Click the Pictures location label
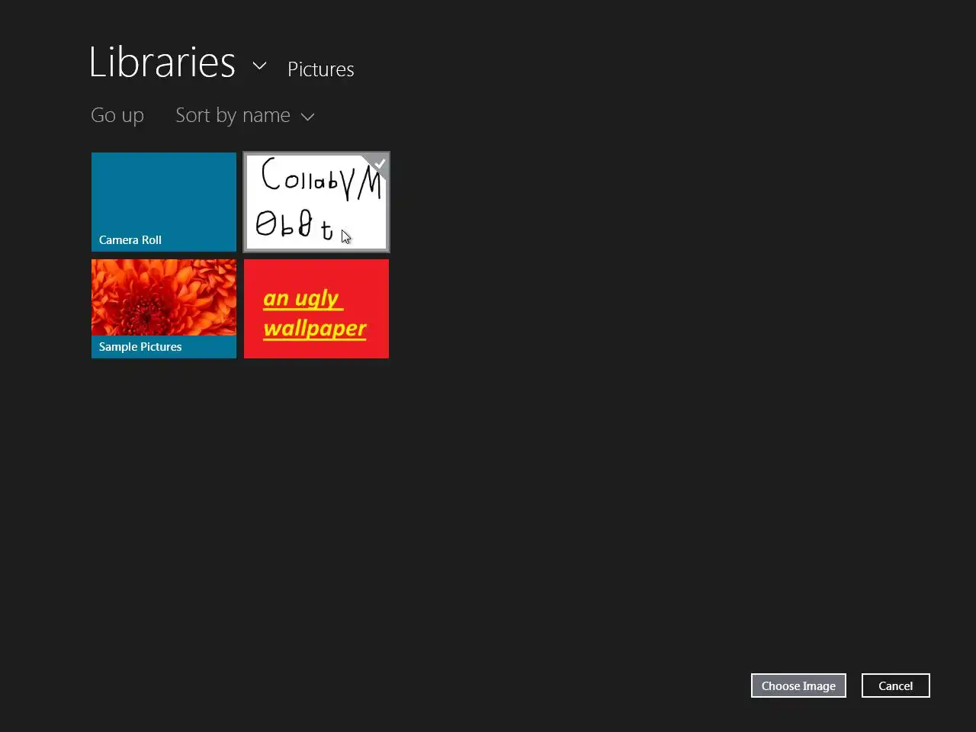 click(x=321, y=69)
